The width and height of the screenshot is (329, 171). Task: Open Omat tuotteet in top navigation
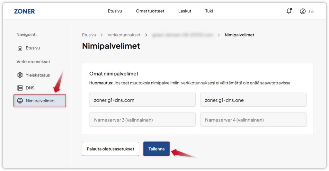click(x=150, y=11)
